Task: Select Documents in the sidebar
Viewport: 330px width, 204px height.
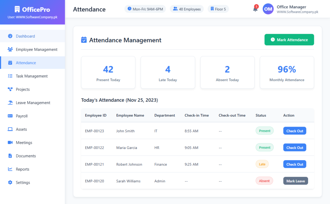Action: 26,156
